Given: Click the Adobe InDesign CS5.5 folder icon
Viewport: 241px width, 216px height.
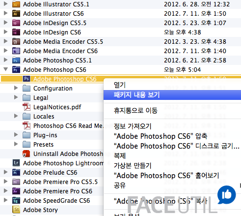Looking at the screenshot, I should pyautogui.click(x=16, y=23).
